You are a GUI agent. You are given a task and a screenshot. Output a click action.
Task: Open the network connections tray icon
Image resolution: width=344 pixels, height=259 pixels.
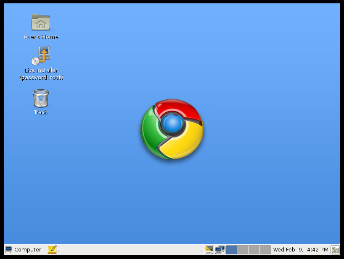point(220,250)
